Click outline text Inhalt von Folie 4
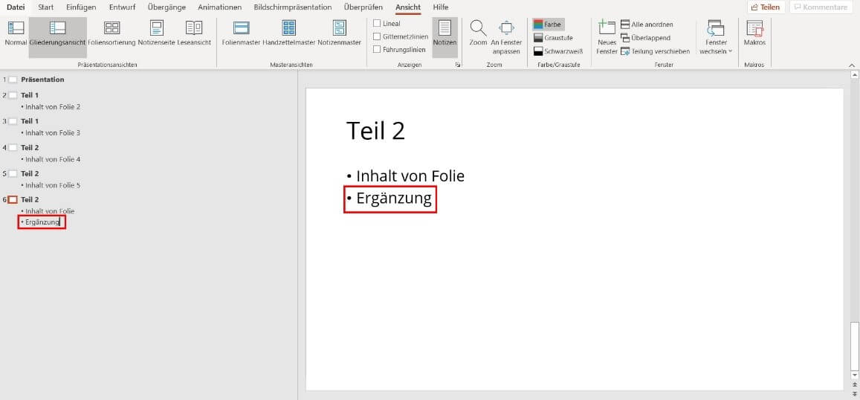Viewport: 860px width, 400px height. (x=53, y=159)
